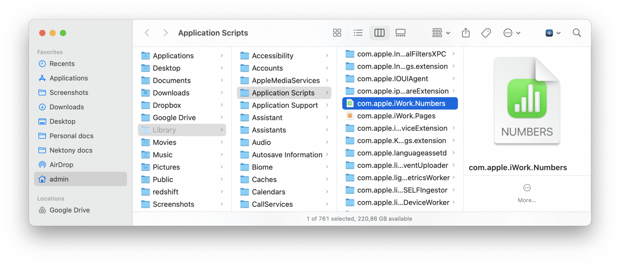Viewport: 620px width, 264px height.
Task: Click the More... button in preview pane
Action: tap(527, 194)
